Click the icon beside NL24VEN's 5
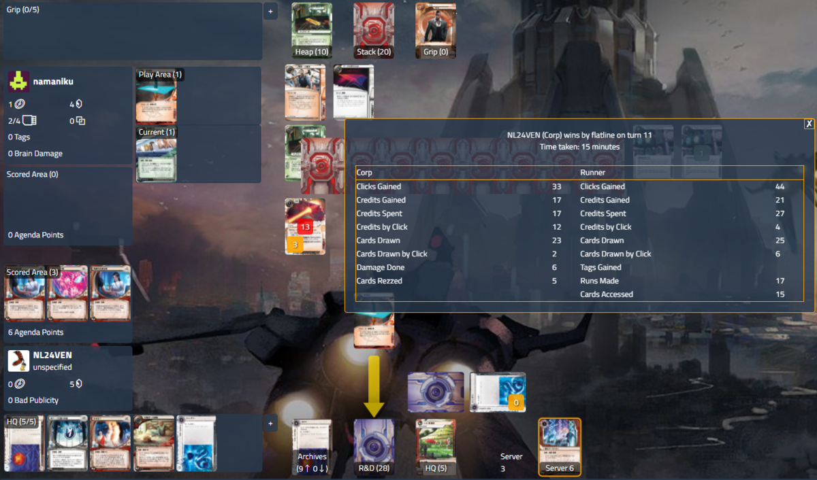The height and width of the screenshot is (480, 817). [79, 383]
